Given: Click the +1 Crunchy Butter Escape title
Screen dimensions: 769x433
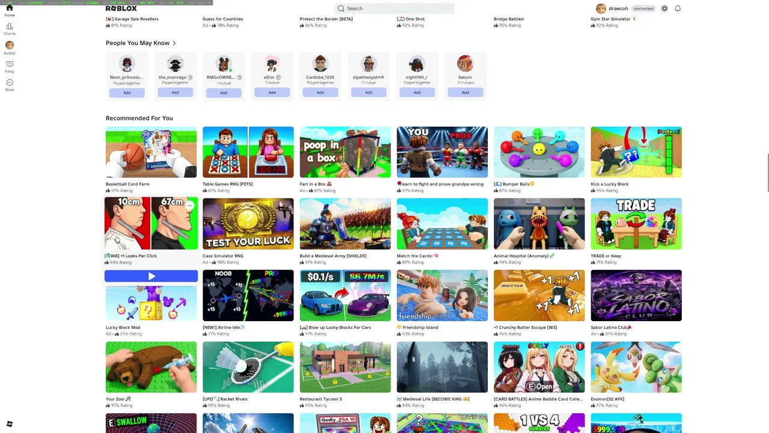Looking at the screenshot, I should (526, 328).
